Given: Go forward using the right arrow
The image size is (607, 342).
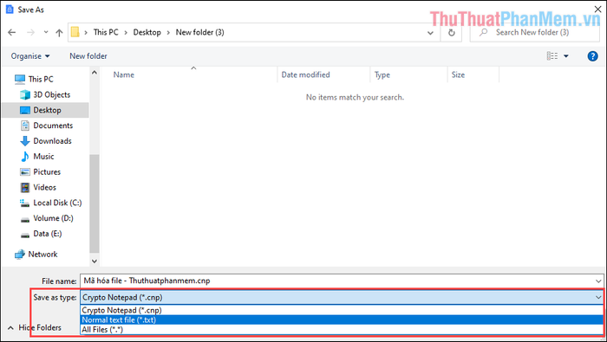Looking at the screenshot, I should 30,32.
